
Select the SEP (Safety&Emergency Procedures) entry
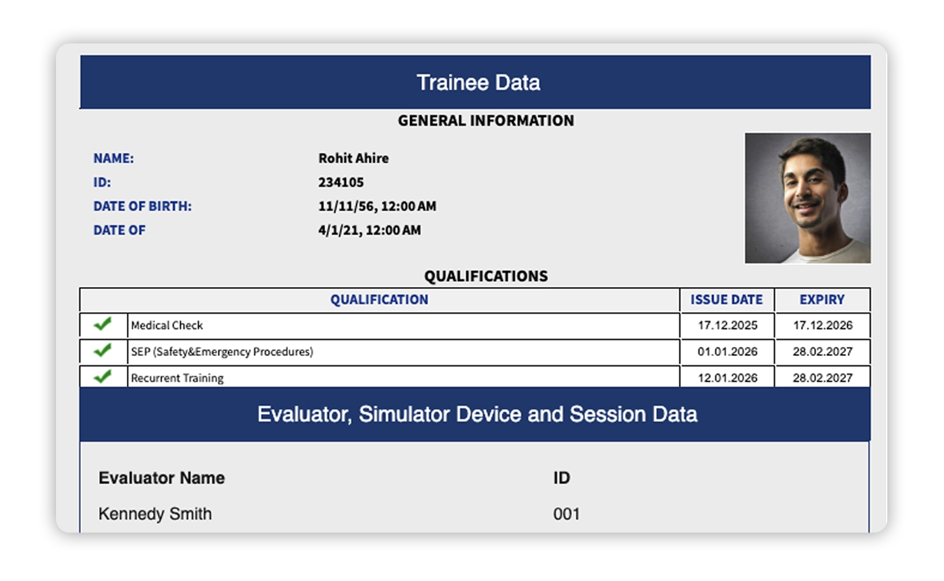222,352
